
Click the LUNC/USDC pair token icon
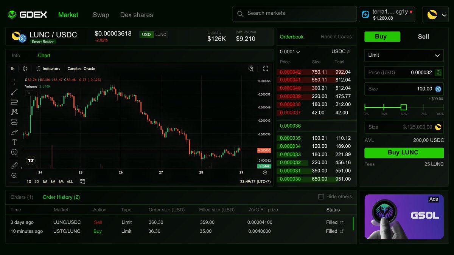[x=19, y=37]
